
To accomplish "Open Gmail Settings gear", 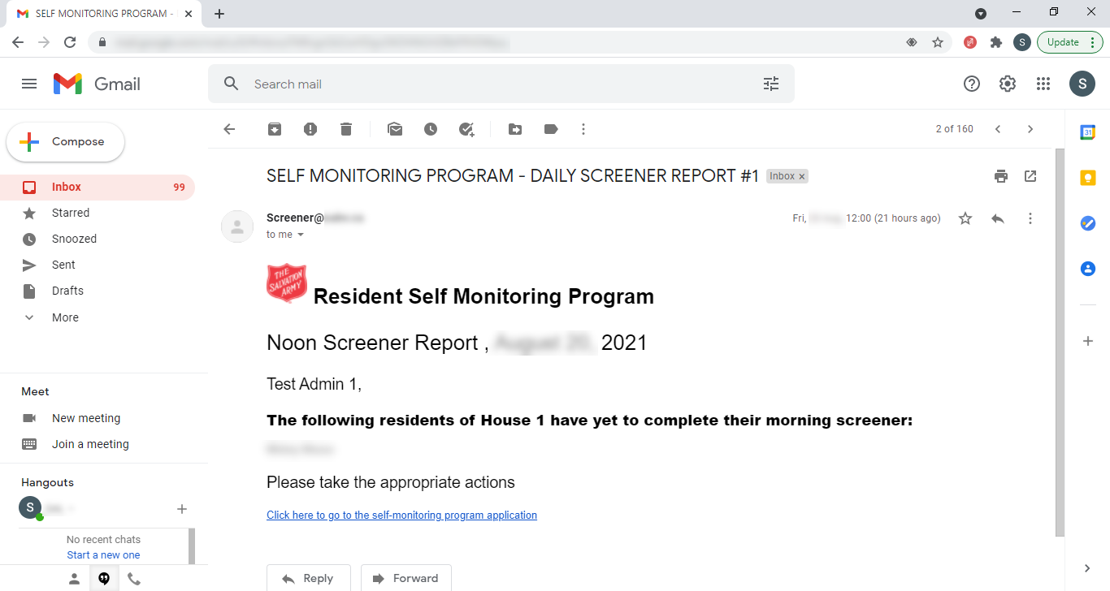I will pyautogui.click(x=1008, y=84).
